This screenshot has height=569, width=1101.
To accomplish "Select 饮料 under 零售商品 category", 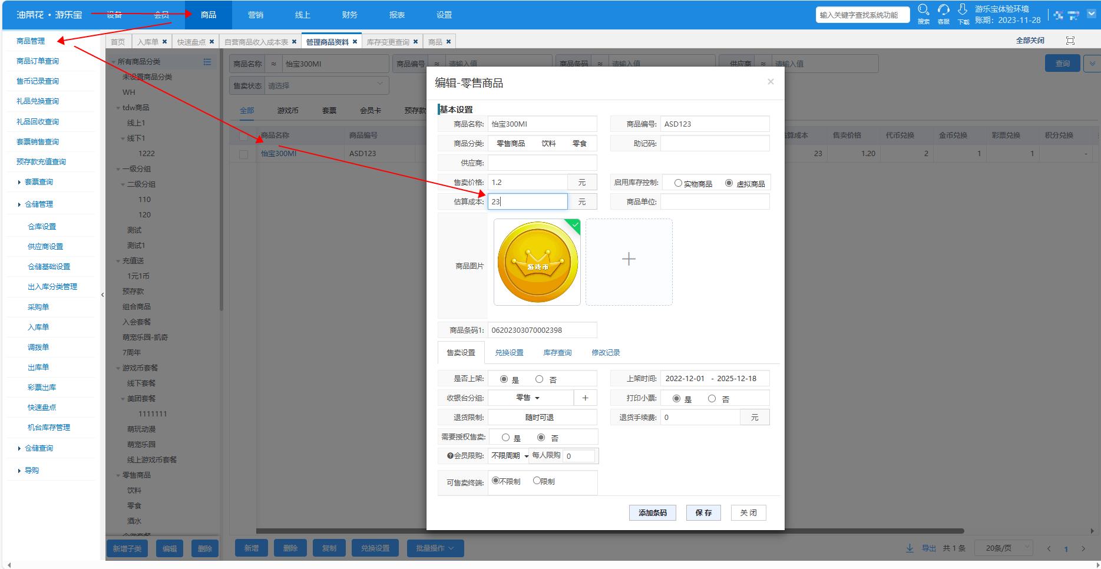I will [x=134, y=491].
